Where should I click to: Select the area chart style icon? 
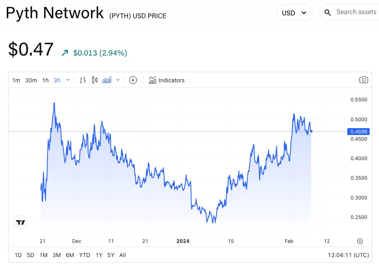107,80
